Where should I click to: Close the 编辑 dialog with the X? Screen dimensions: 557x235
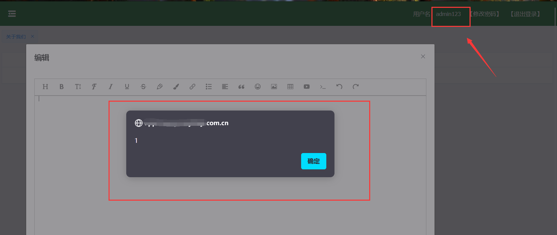(423, 56)
